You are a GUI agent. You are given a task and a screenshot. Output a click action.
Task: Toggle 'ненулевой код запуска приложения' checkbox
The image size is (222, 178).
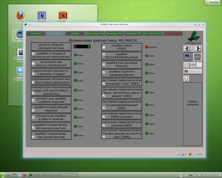click(x=33, y=64)
